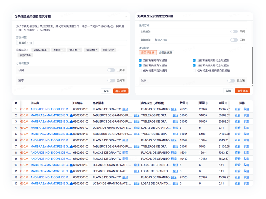Click the 邮箱通知 email input field
Image resolution: width=266 pixels, height=199 pixels.
click(x=191, y=40)
